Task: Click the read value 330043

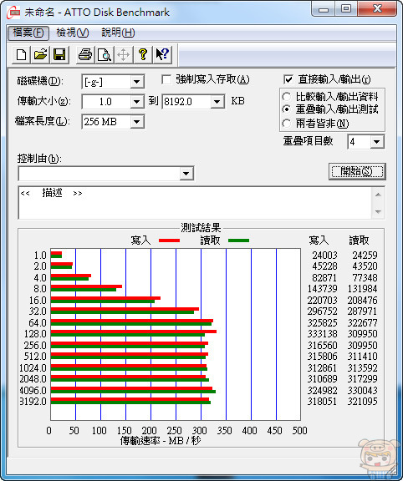Action: click(x=362, y=391)
